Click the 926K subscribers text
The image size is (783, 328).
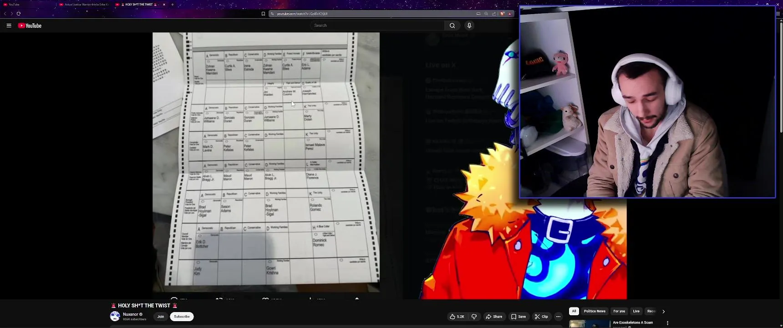135,319
